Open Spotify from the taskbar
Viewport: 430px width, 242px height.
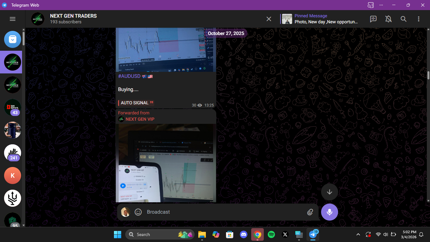[x=271, y=234]
